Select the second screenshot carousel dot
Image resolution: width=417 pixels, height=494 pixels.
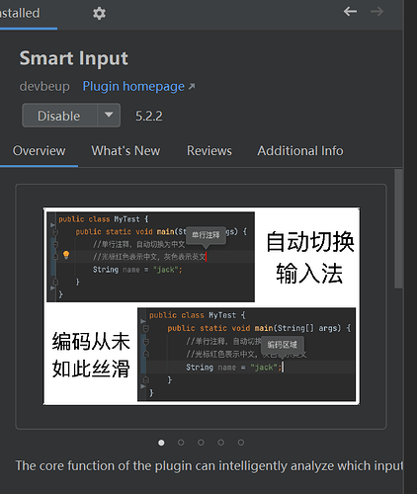[181, 443]
